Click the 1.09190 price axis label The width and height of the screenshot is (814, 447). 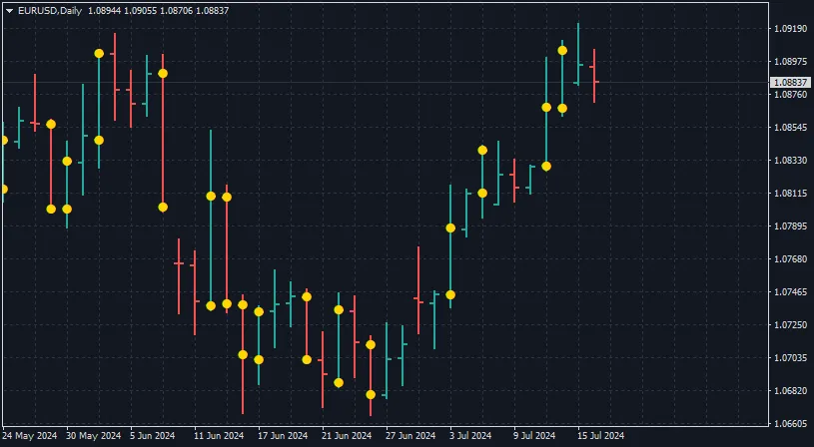click(x=790, y=29)
